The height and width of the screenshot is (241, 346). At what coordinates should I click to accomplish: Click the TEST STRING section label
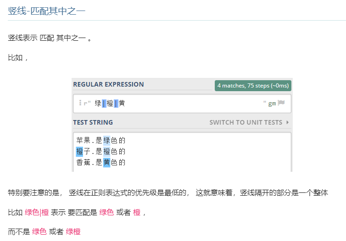tap(93, 122)
